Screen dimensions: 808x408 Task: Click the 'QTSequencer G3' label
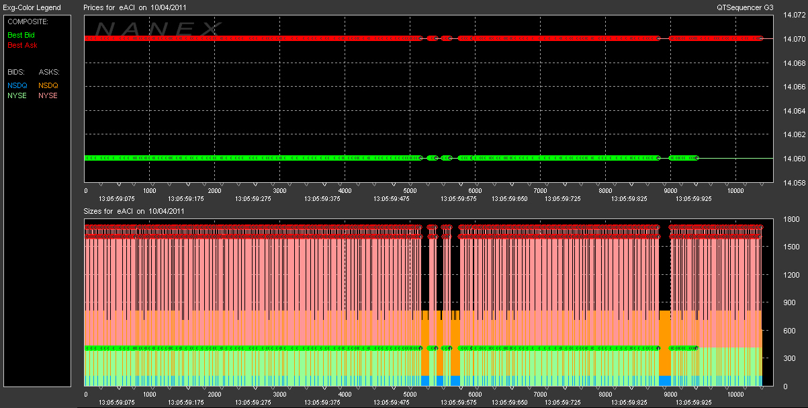tap(746, 7)
